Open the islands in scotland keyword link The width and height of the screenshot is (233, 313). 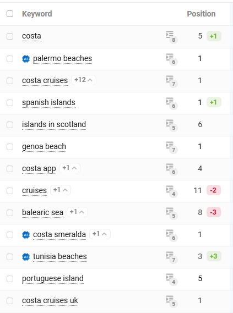pyautogui.click(x=54, y=124)
